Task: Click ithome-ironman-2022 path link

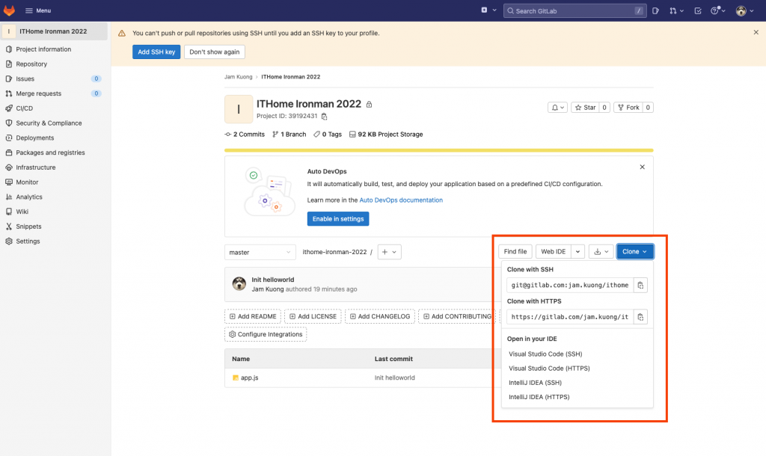Action: (334, 252)
